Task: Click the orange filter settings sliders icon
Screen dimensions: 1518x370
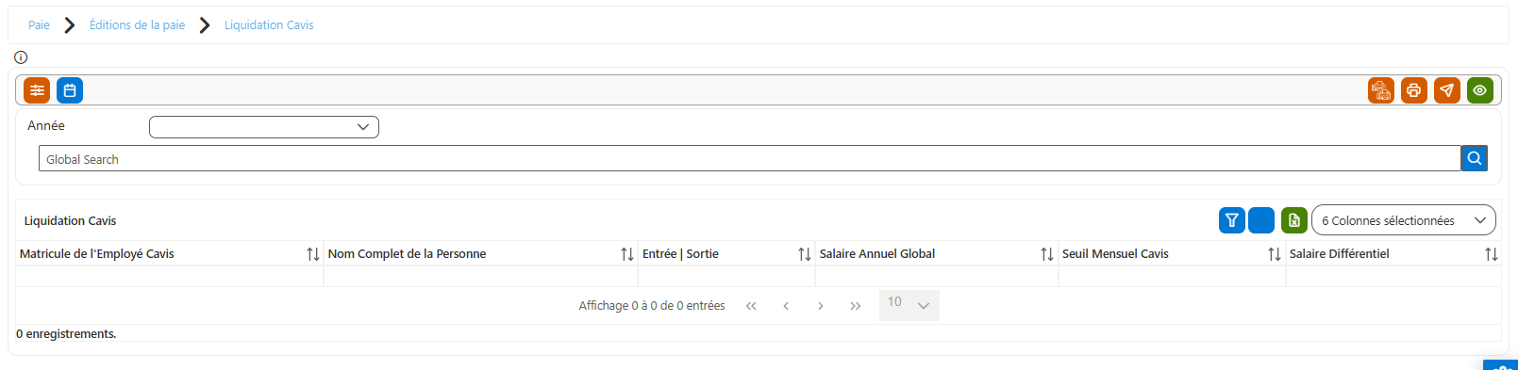Action: [37, 90]
